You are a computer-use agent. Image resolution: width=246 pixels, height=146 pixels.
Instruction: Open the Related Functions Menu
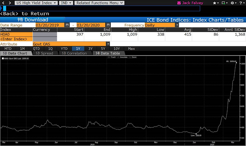coord(100,3)
